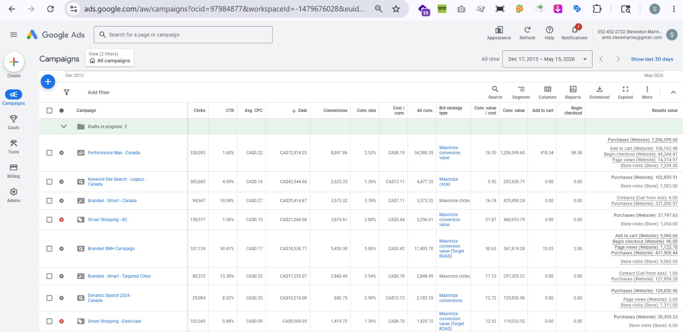Sort table by Avg. CPC column
The image size is (683, 332).
tap(254, 111)
